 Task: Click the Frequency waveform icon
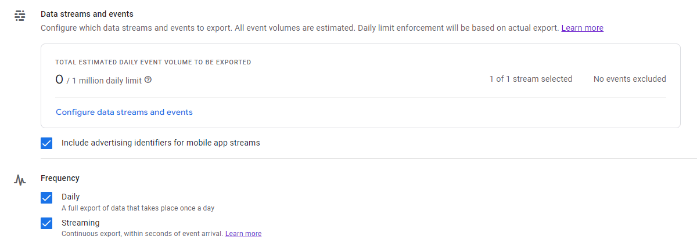tap(20, 180)
